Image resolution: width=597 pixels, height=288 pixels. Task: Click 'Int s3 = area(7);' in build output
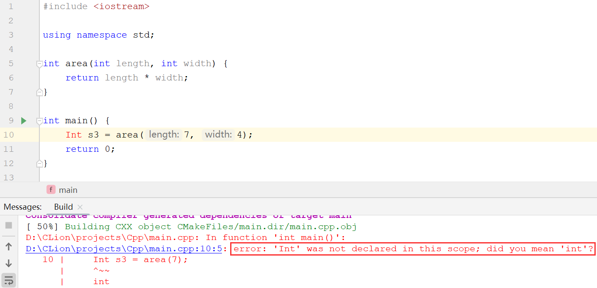tap(141, 259)
